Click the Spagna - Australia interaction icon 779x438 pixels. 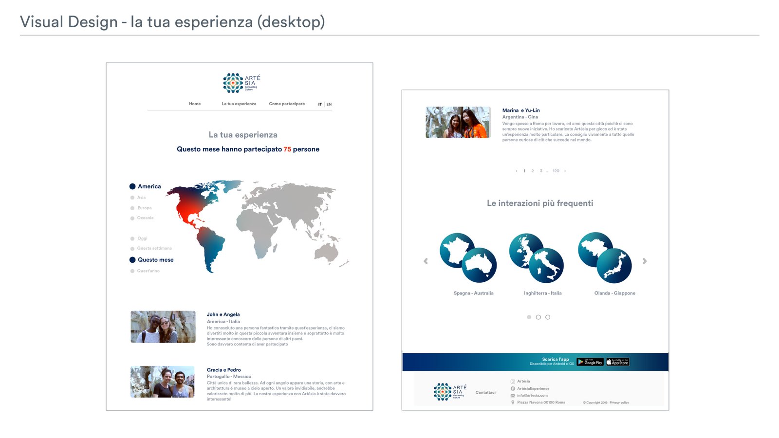(x=468, y=258)
